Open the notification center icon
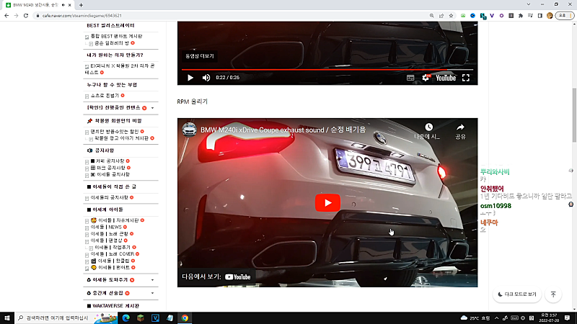This screenshot has width=577, height=324. [x=567, y=318]
